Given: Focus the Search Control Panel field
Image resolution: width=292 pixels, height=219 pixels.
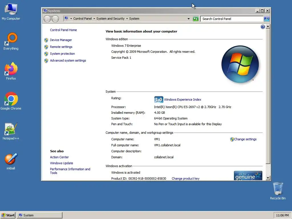Looking at the screenshot, I should [232, 19].
